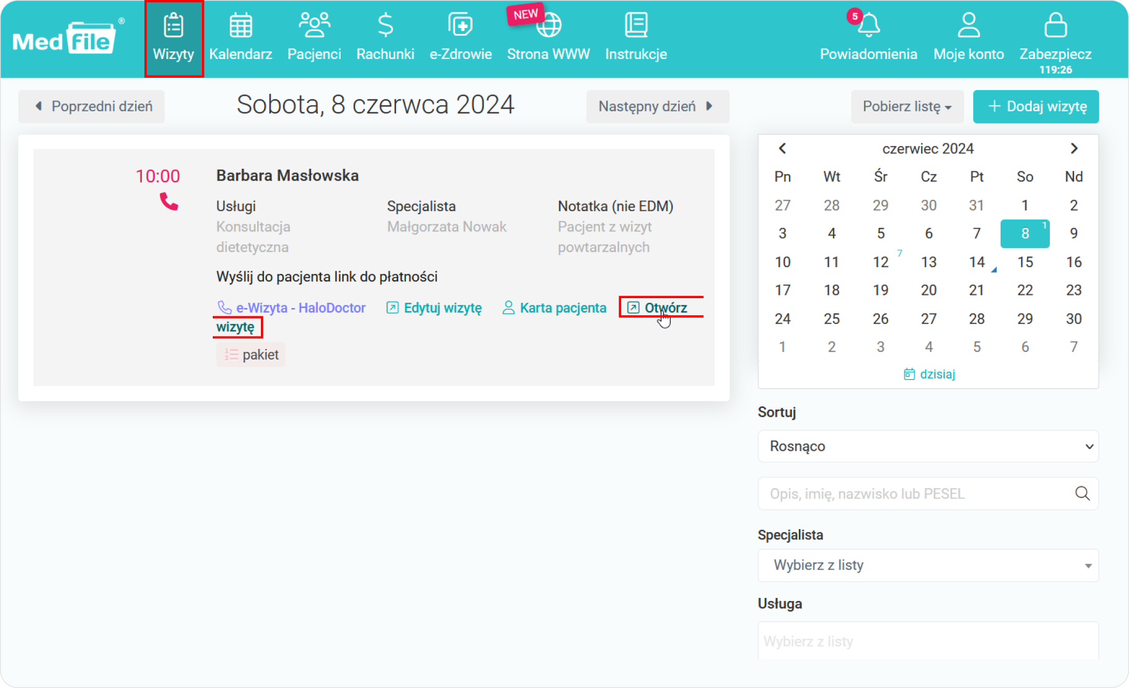
Task: Select June 30 in mini calendar
Action: [x=1074, y=318]
